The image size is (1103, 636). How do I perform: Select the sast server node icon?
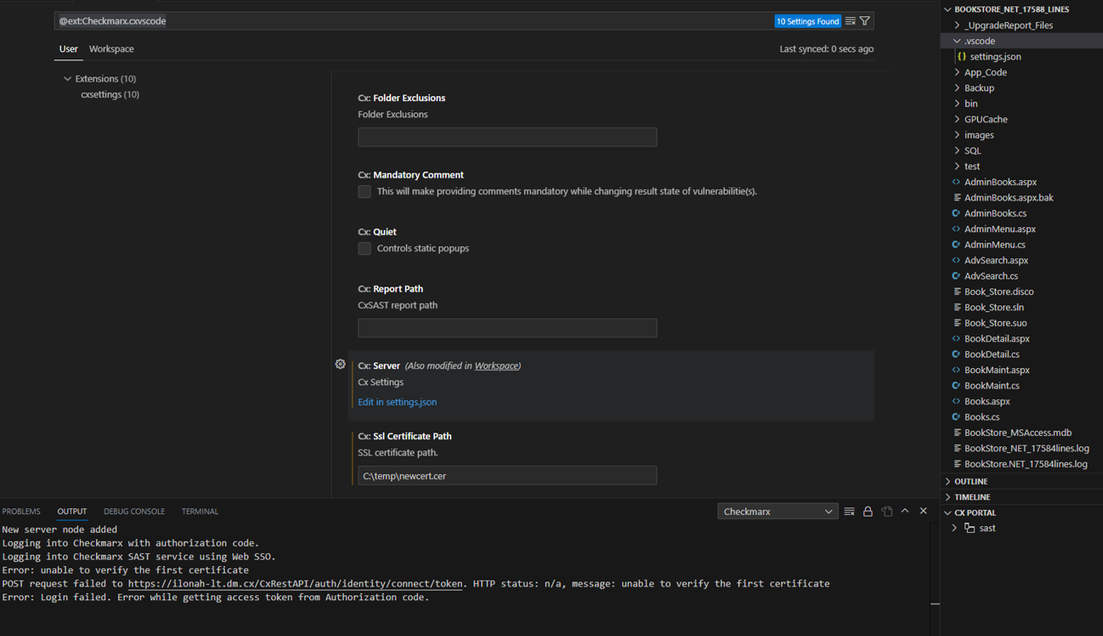(x=969, y=528)
